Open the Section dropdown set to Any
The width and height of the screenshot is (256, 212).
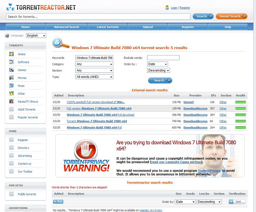[94, 70]
